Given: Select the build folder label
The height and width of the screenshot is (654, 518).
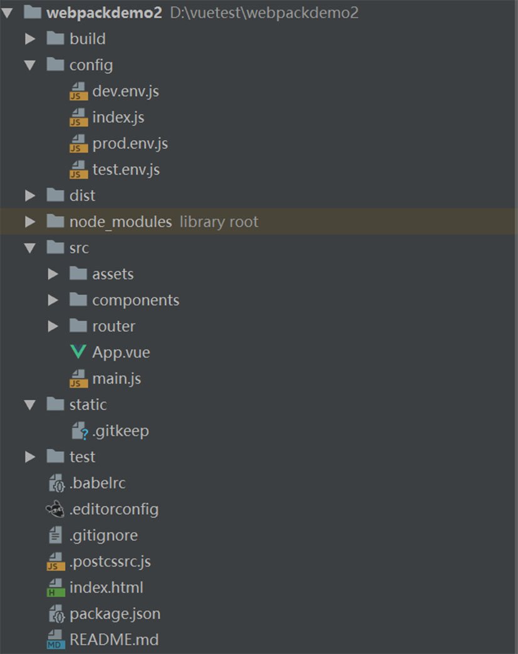Looking at the screenshot, I should [x=88, y=39].
